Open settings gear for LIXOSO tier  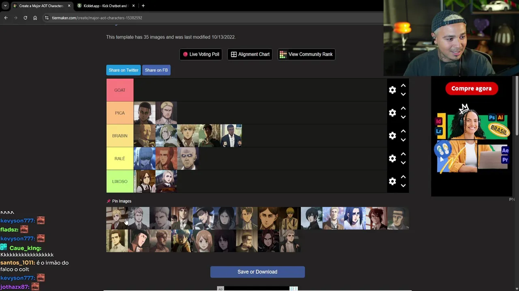coord(392,181)
